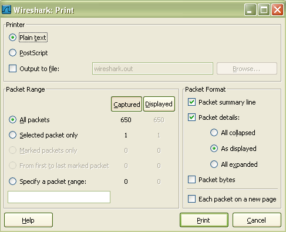The image size is (286, 232).
Task: Close the Wireshark Print dialog
Action: 277,9
